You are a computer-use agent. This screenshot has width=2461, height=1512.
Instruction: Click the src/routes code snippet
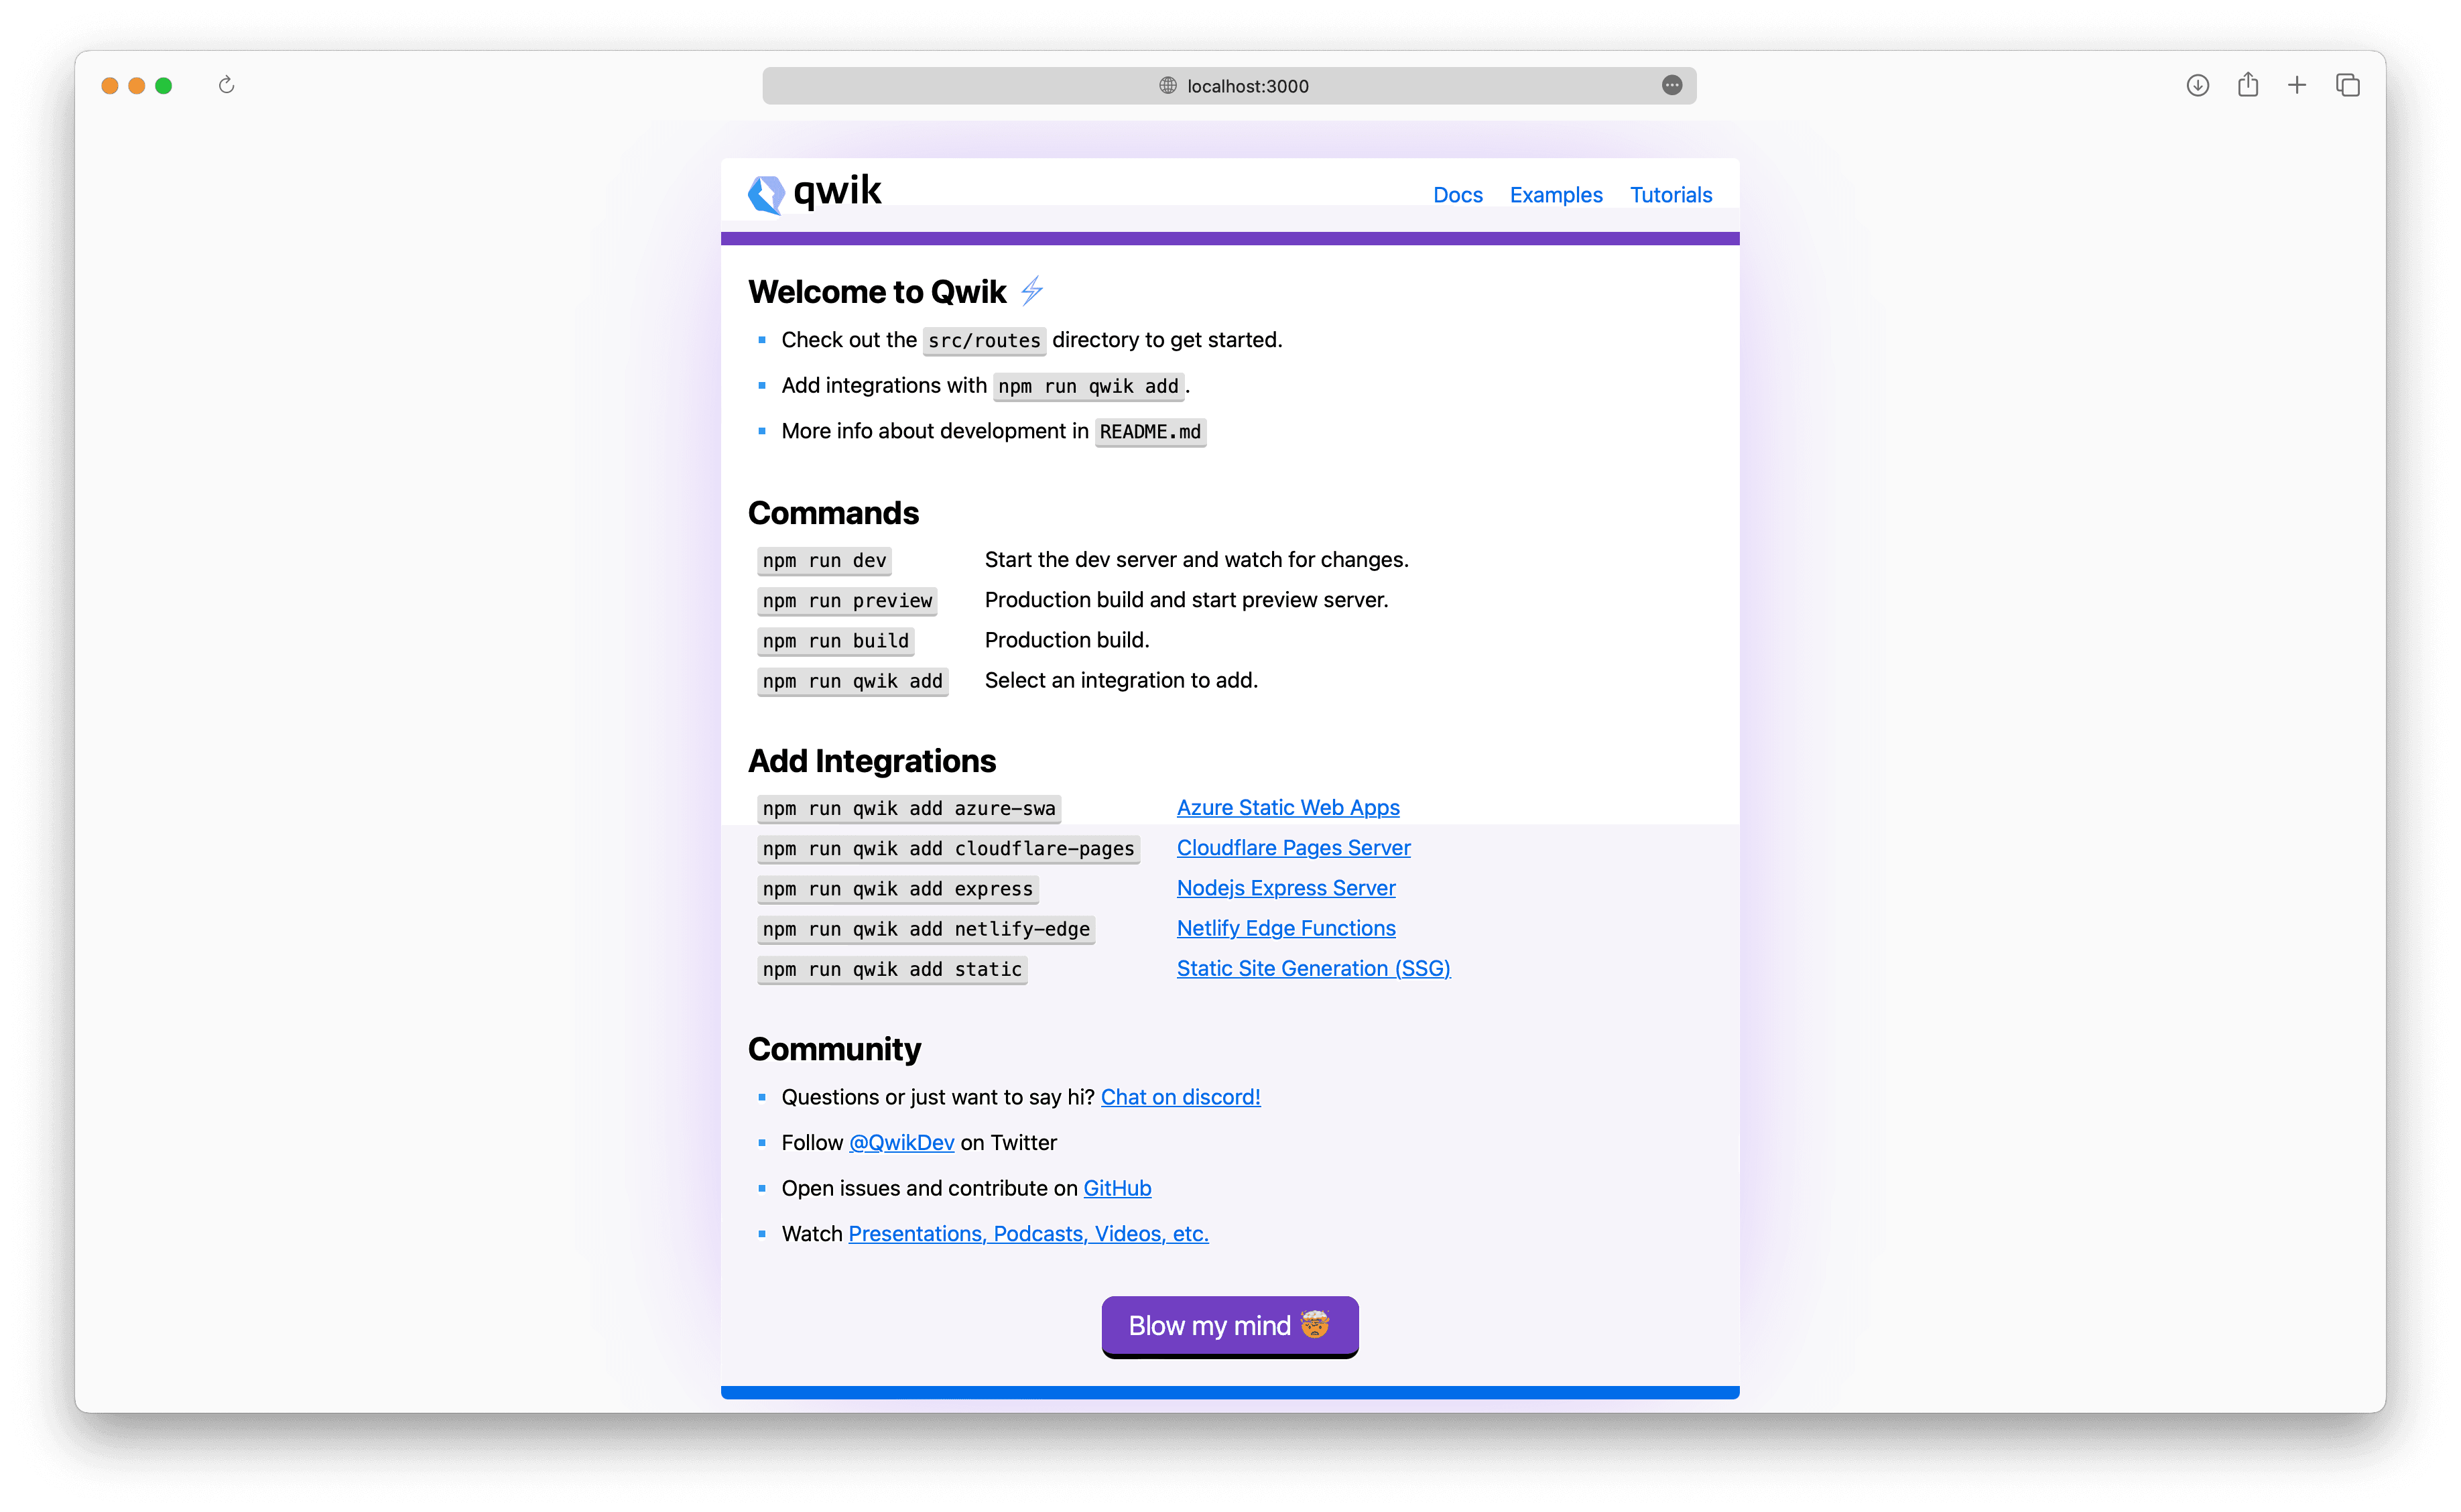tap(984, 341)
